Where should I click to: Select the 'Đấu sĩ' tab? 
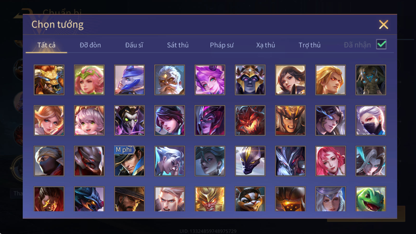(x=134, y=45)
